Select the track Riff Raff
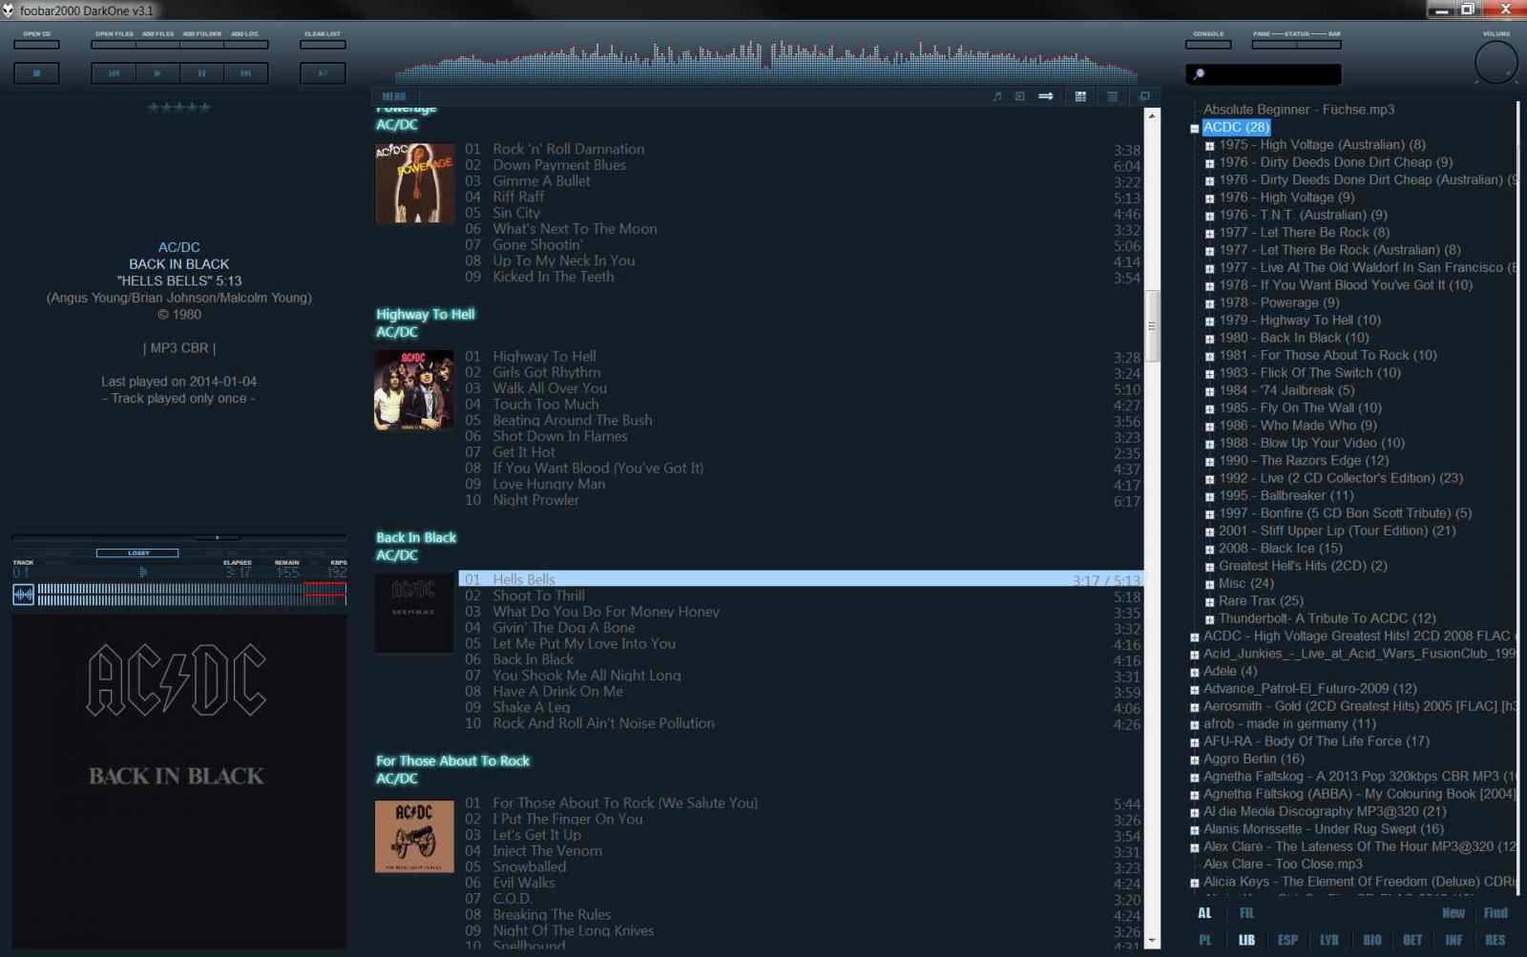 click(802, 197)
